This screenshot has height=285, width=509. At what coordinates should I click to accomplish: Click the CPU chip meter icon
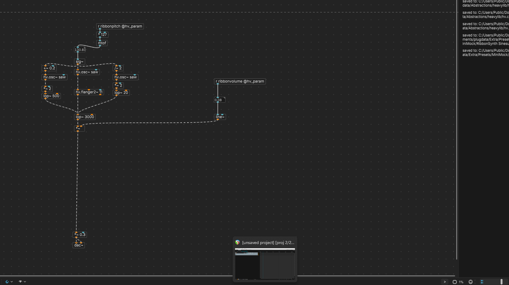pos(455,282)
